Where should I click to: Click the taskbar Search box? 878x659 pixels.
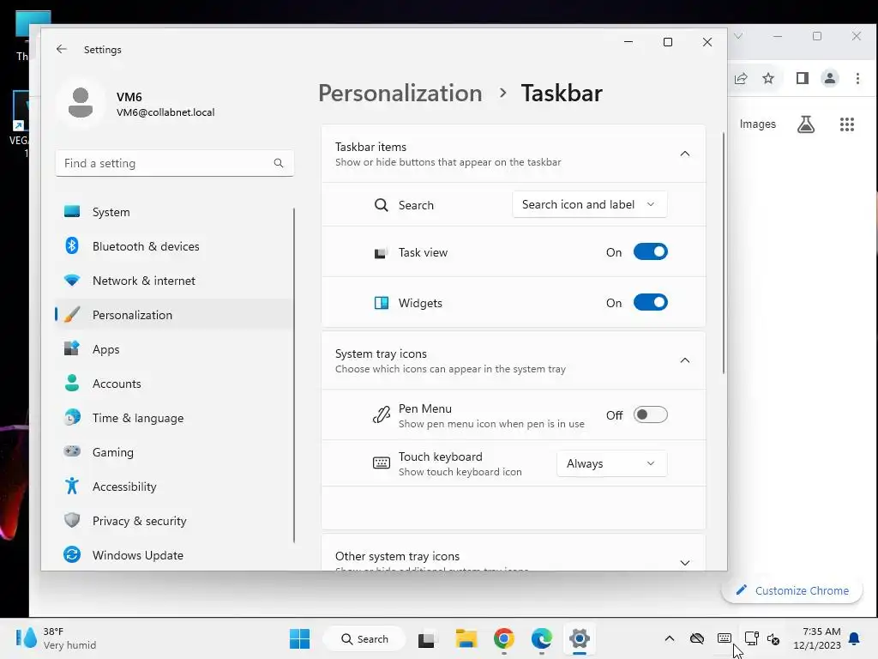click(365, 638)
